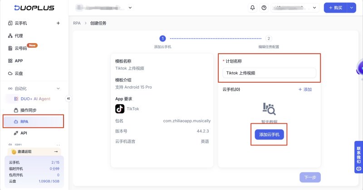Screen dimensions: 363x190
Task: Click the 下一步 next button
Action: [310, 177]
